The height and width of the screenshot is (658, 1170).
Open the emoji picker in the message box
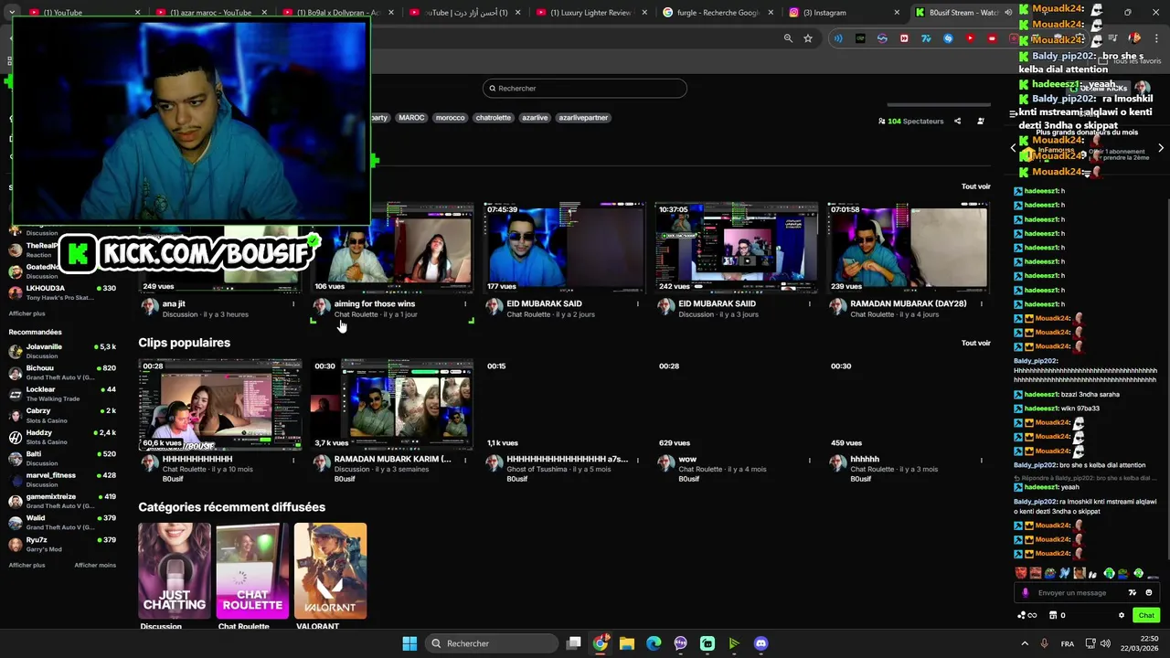(x=1149, y=592)
